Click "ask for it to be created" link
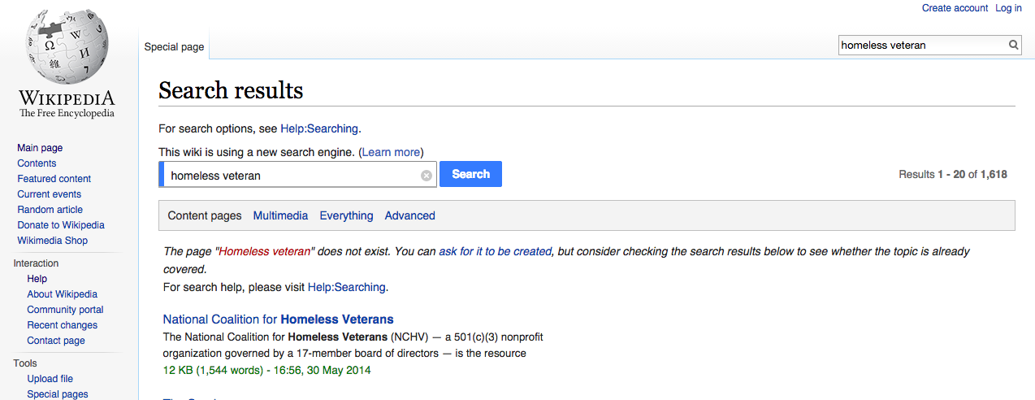 (495, 252)
